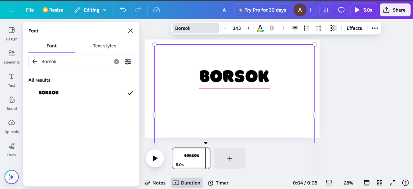Select the page thumbnail 5.0s
Screen dimensions: 413x189
click(x=191, y=158)
